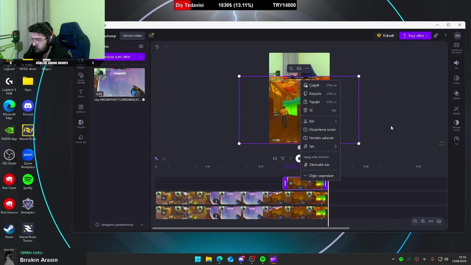Open the Efektler effects panel
This screenshot has height=265, width=471.
pos(456,110)
